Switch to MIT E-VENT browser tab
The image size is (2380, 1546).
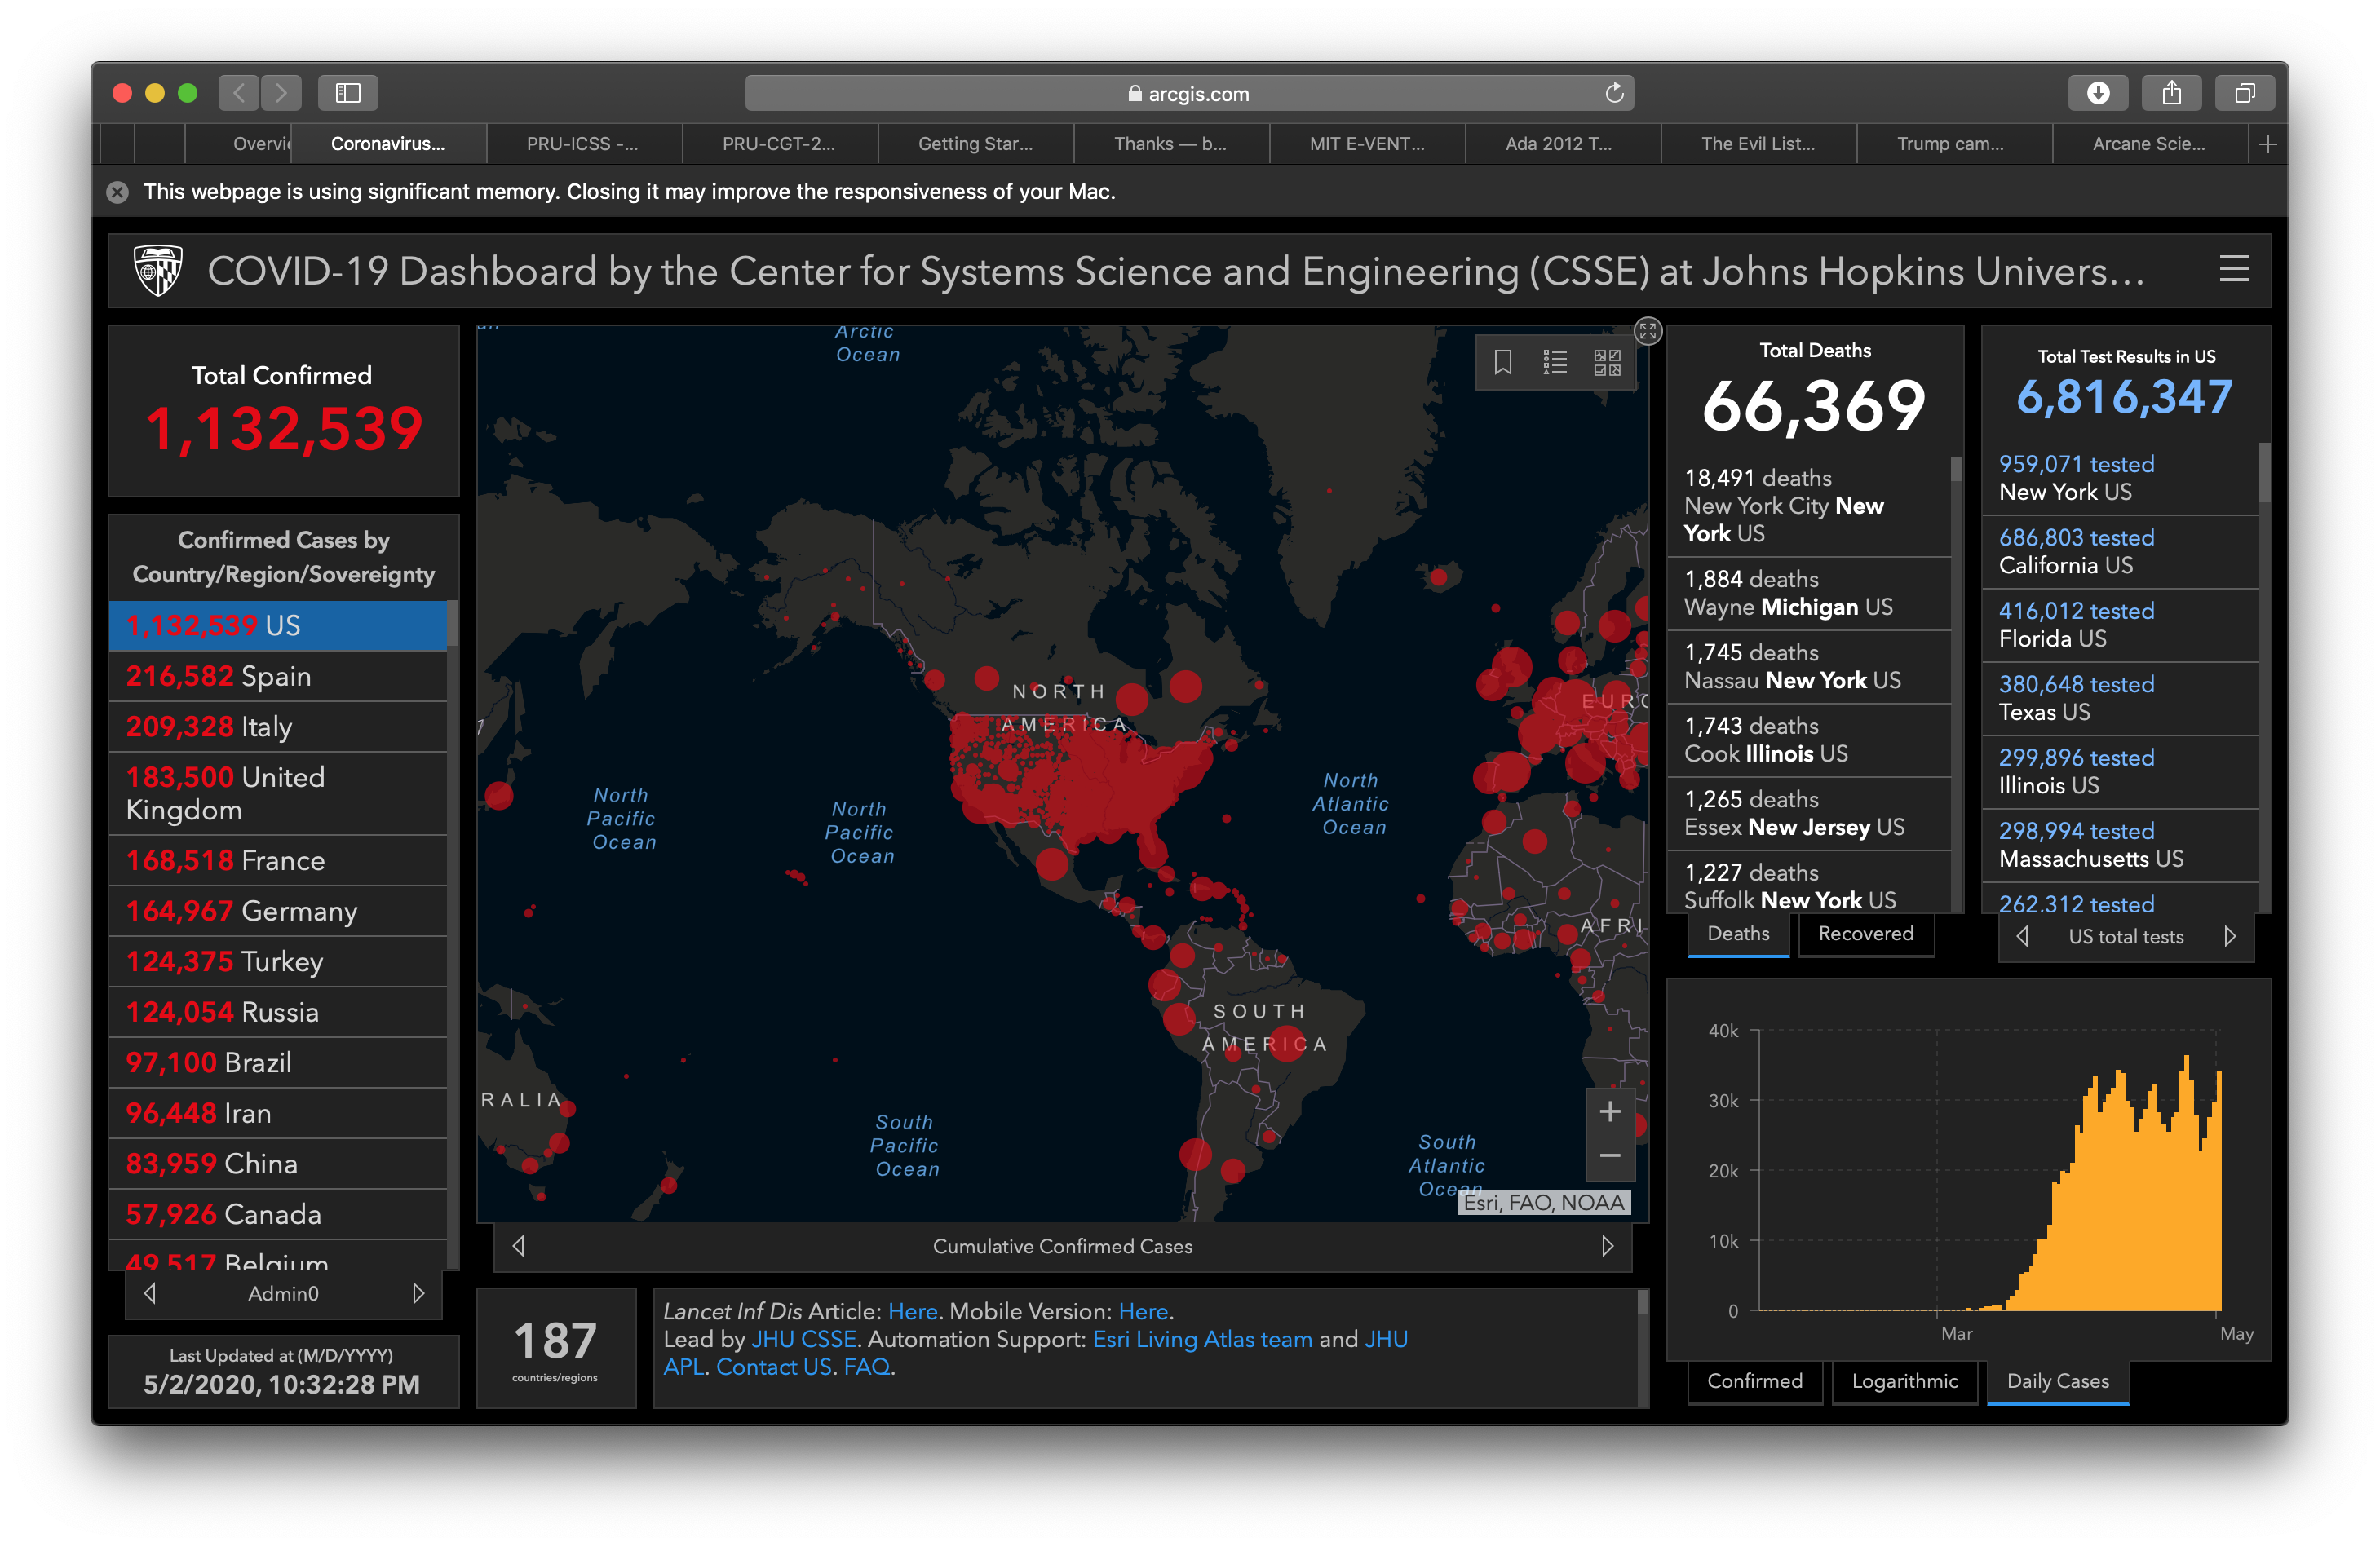click(1367, 144)
